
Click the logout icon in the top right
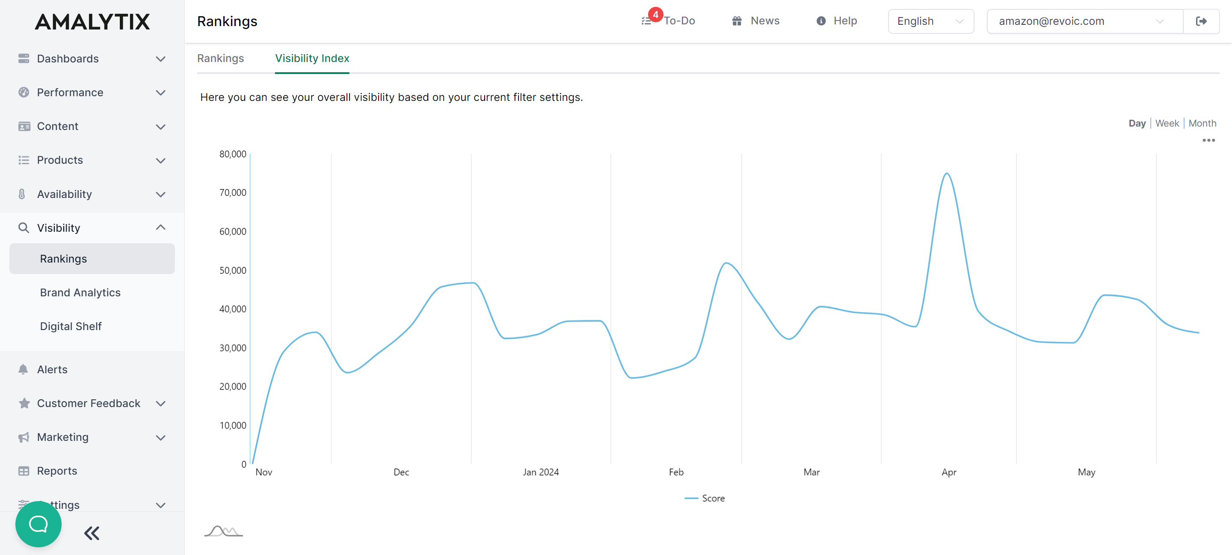[x=1201, y=21]
